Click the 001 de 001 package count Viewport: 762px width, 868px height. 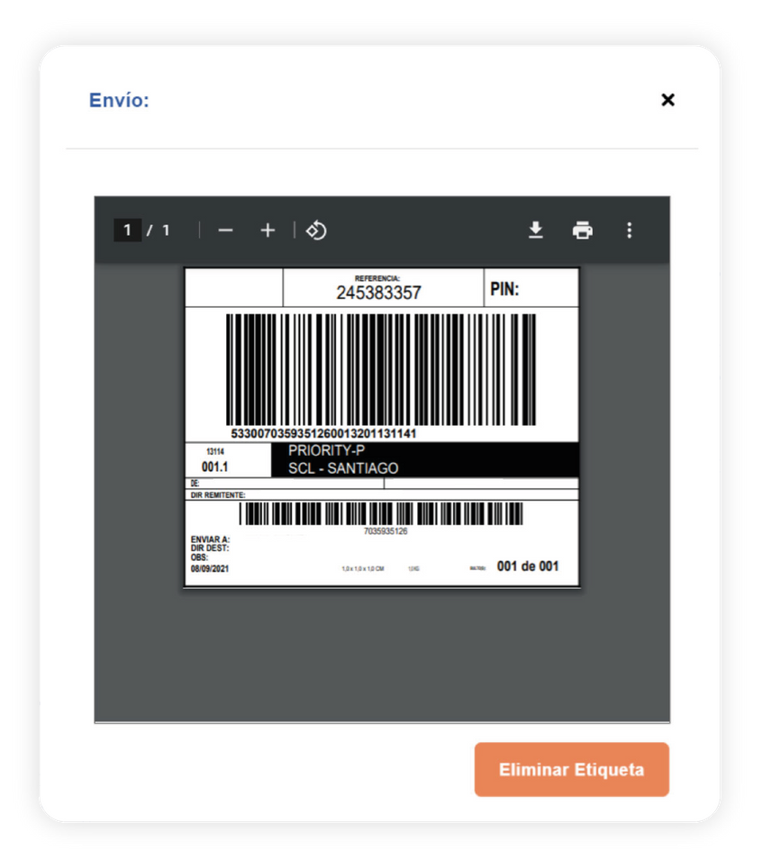pyautogui.click(x=528, y=565)
